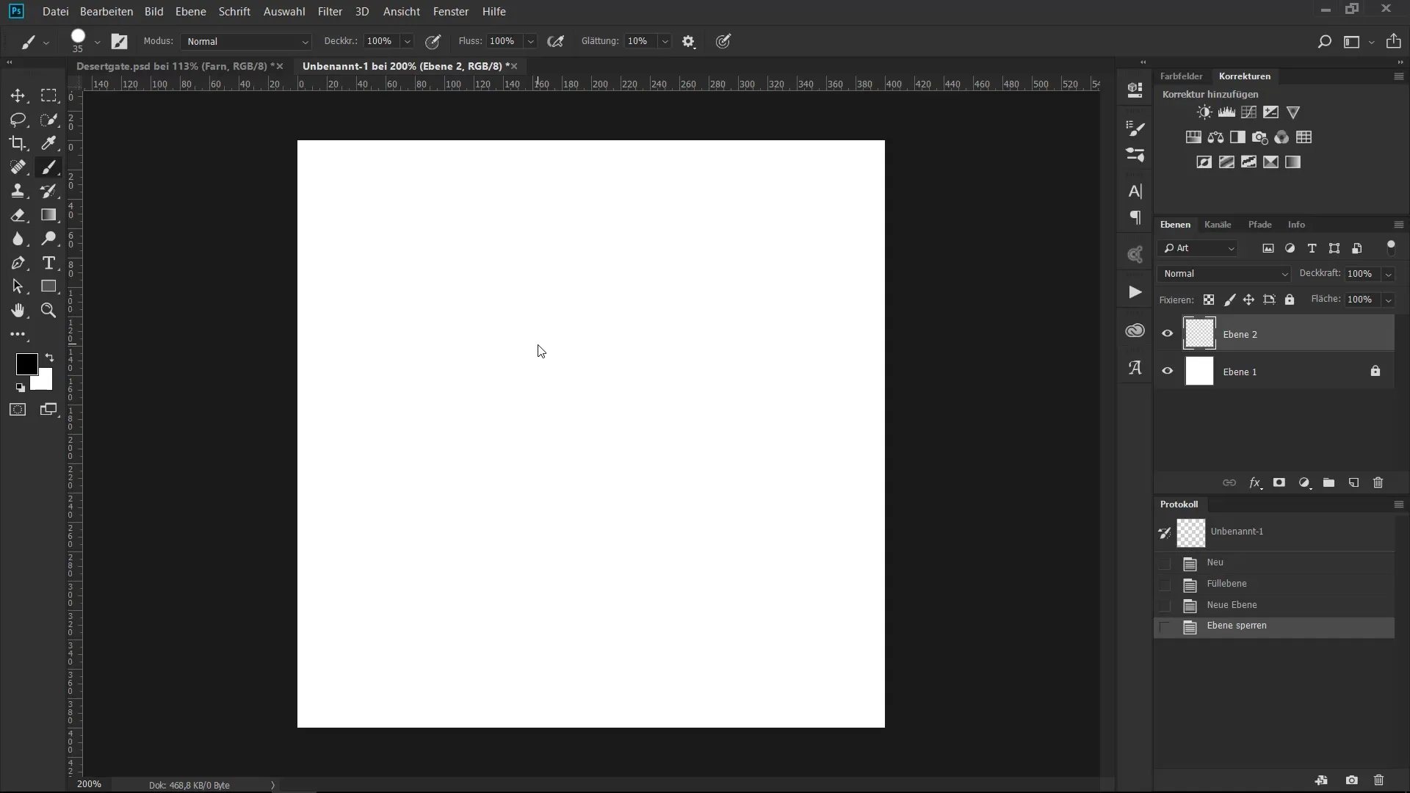Open the Deckkraft layer opacity dropdown
Viewport: 1410px width, 793px height.
(x=1388, y=274)
